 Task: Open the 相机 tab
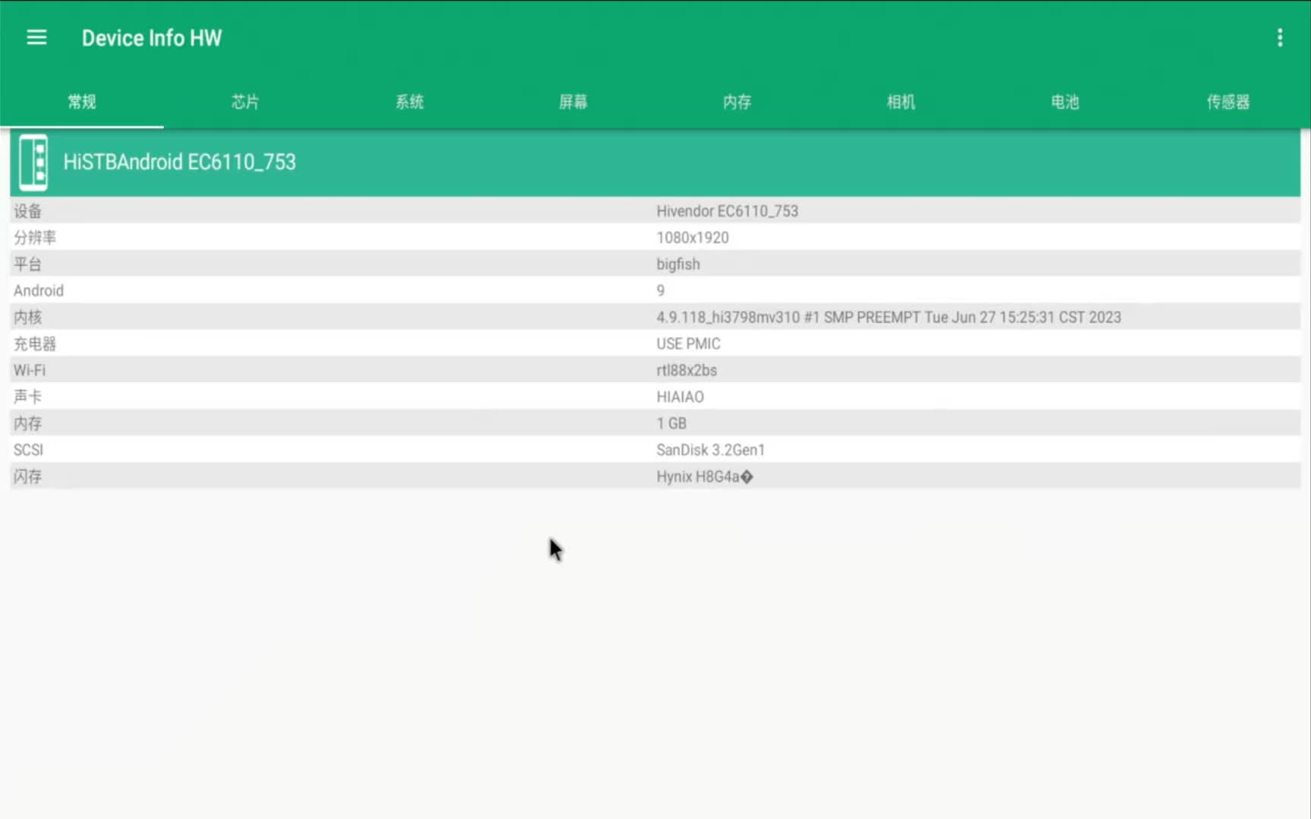(901, 102)
